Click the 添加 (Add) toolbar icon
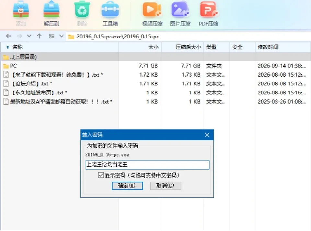Image resolution: width=311 pixels, height=231 pixels. [x=21, y=10]
